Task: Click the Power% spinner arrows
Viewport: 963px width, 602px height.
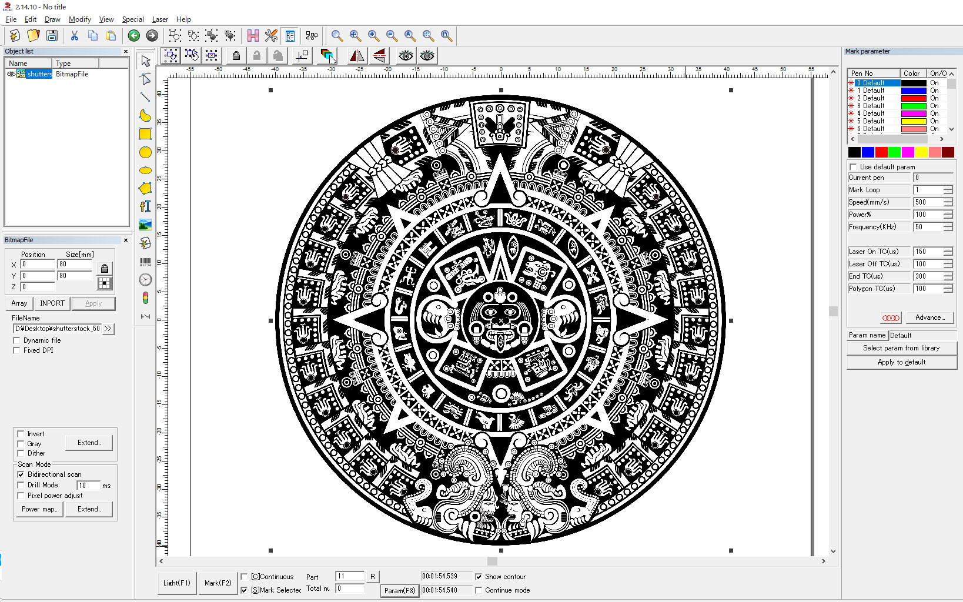Action: pos(948,215)
